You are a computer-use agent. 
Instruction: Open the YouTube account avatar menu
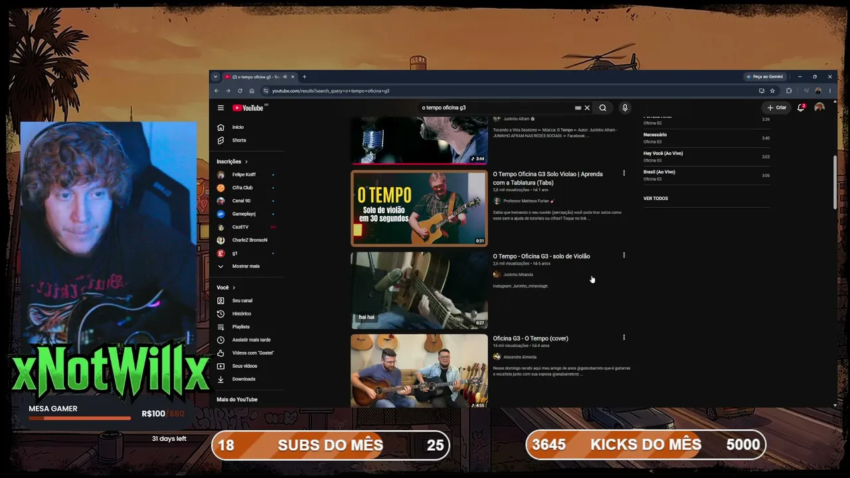[819, 108]
